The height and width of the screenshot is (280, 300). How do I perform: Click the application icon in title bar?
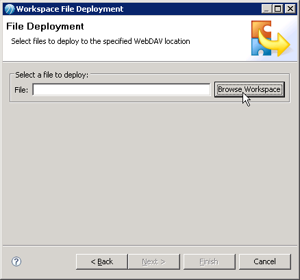click(x=10, y=9)
